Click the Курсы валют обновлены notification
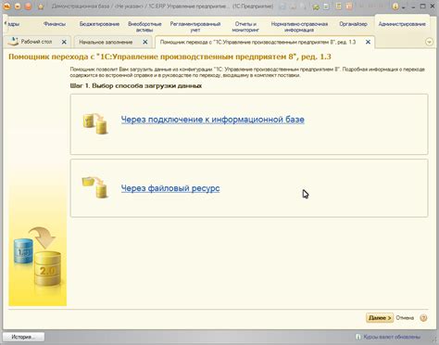 pos(392,337)
